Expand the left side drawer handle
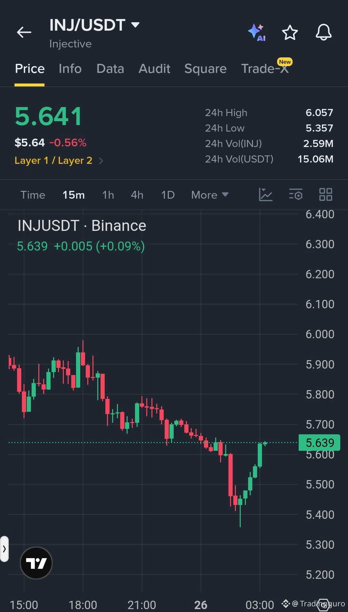Image resolution: width=348 pixels, height=612 pixels. [4, 549]
